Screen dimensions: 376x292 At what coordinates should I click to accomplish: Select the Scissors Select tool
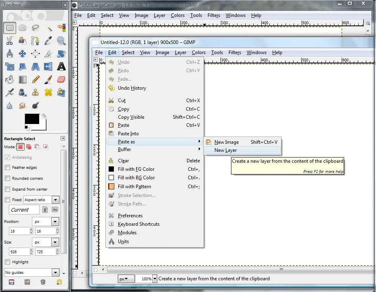click(10, 41)
